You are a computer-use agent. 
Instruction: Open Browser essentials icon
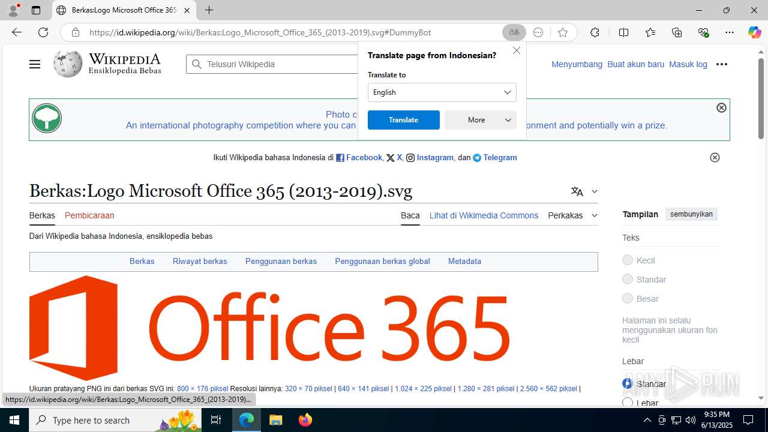tap(704, 32)
